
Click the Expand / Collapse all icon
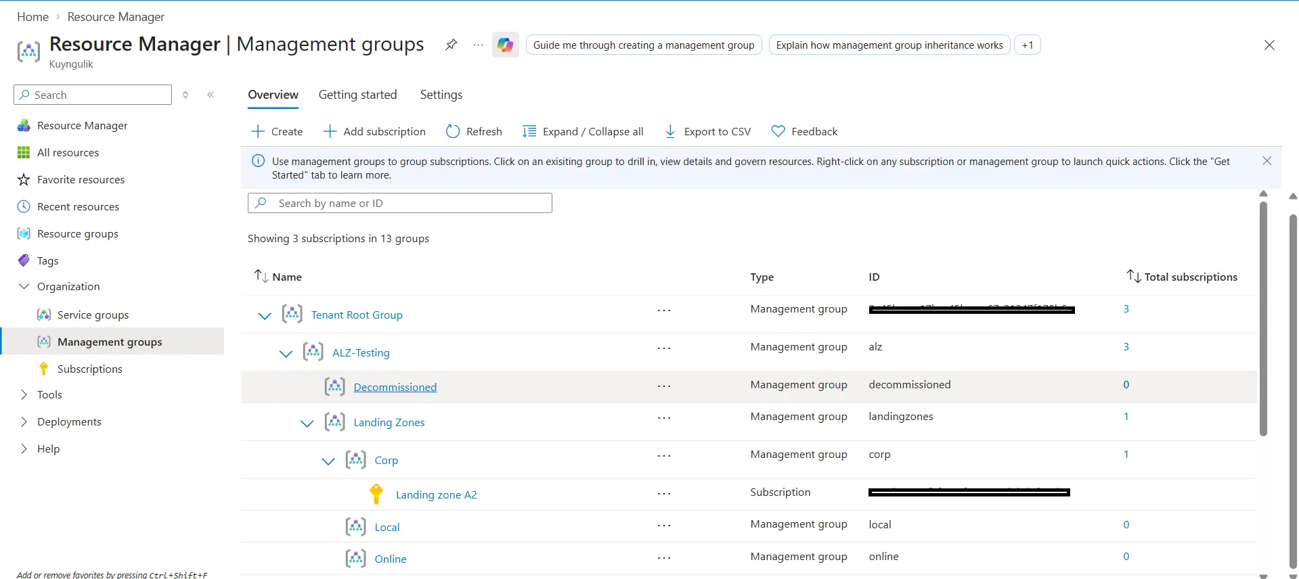coord(529,131)
